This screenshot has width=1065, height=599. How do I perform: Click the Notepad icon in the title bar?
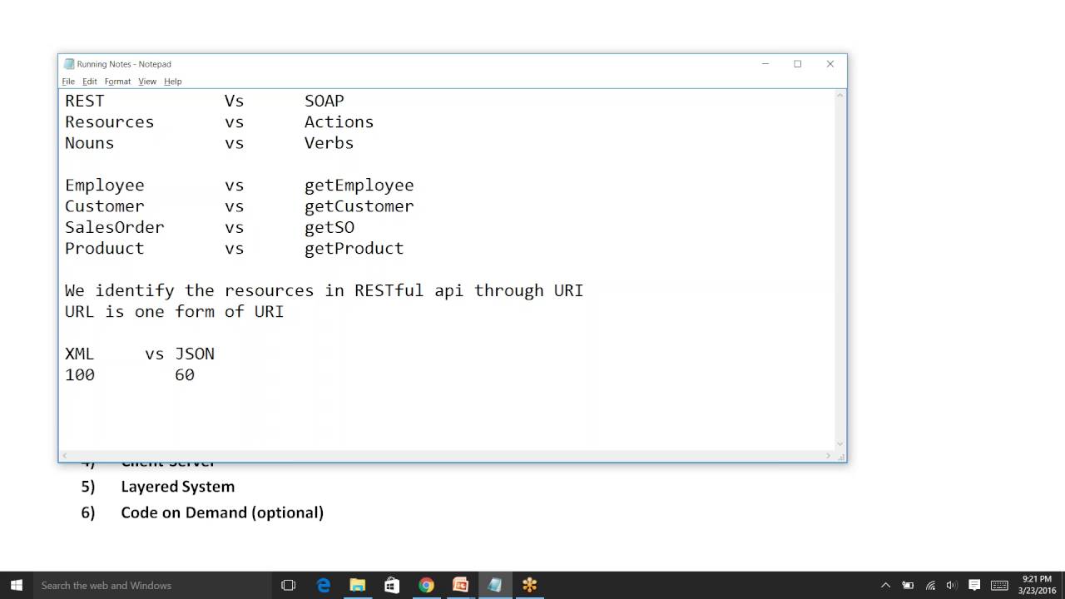[x=69, y=64]
